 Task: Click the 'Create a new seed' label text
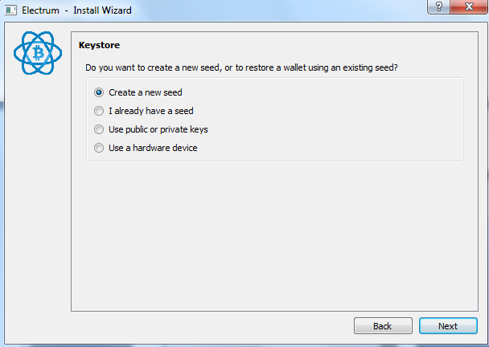click(146, 92)
